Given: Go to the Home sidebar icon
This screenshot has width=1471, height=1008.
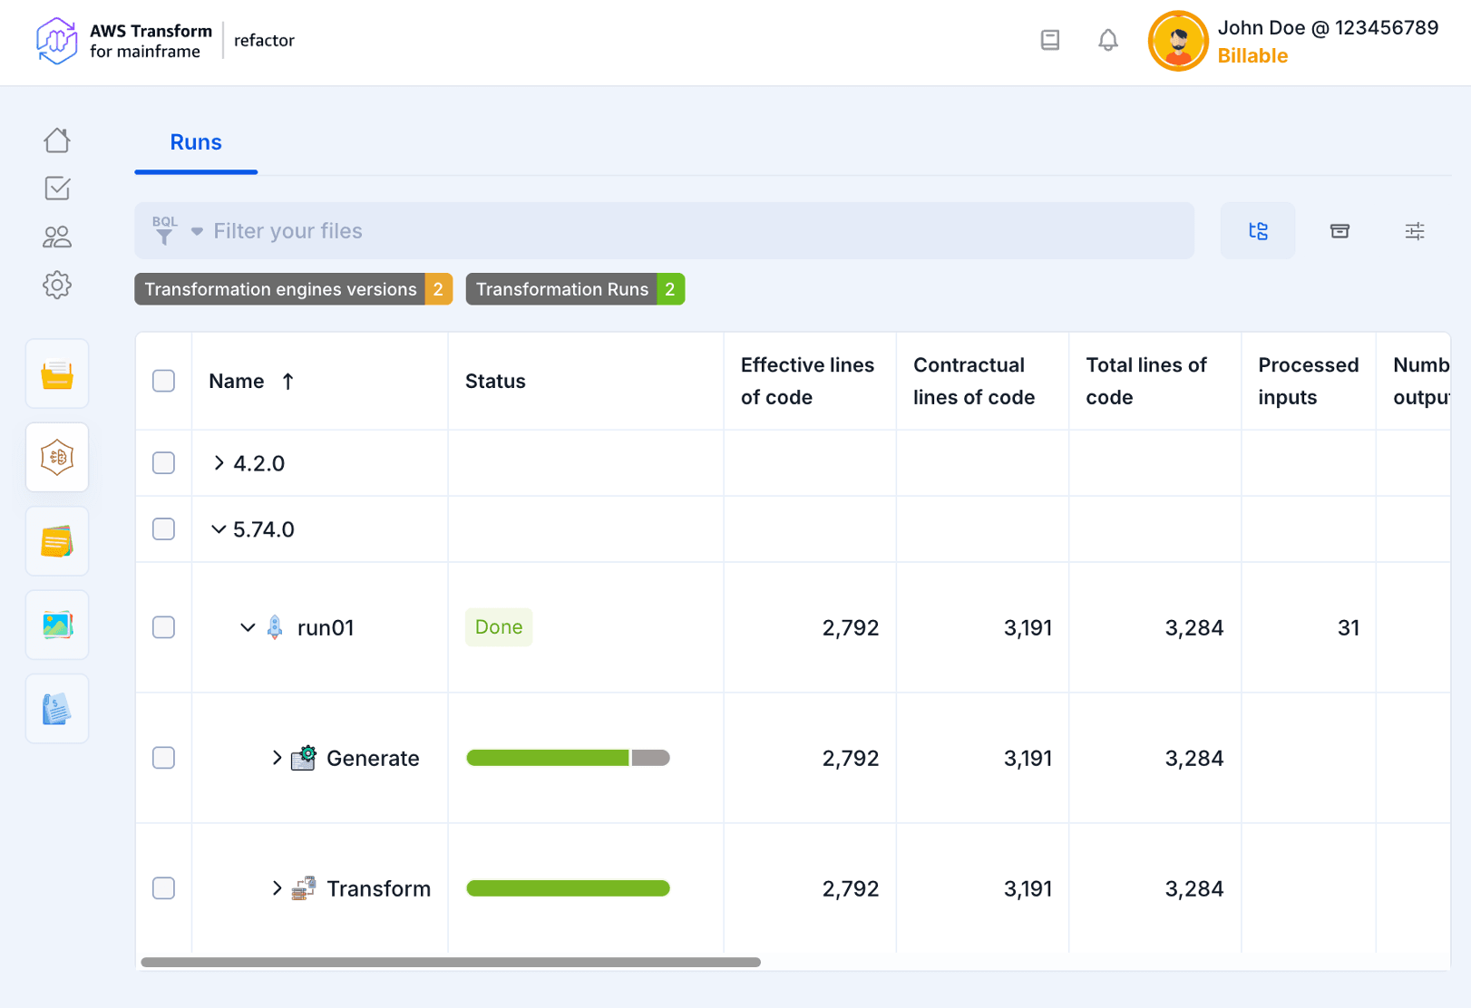Looking at the screenshot, I should tap(57, 141).
